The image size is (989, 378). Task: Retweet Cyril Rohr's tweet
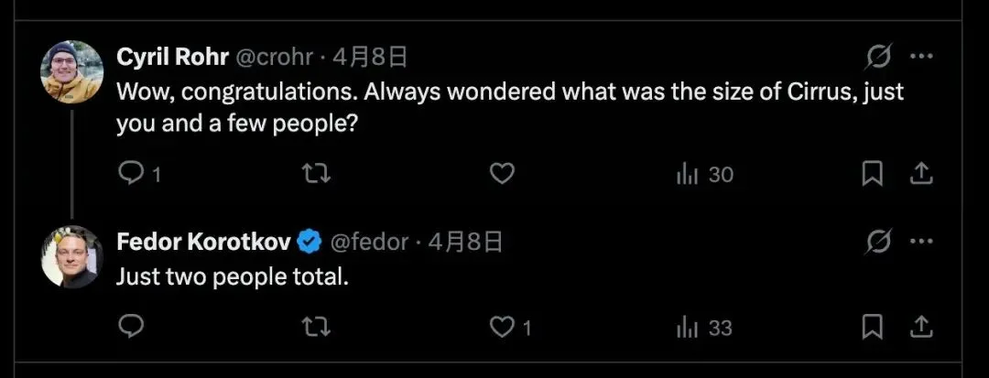(x=316, y=173)
